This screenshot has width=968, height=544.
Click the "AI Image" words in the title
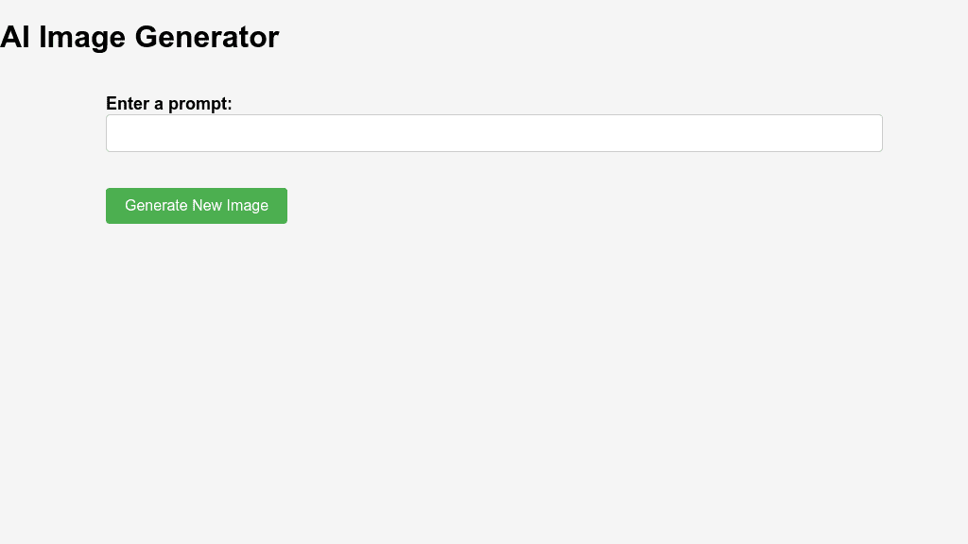coord(64,37)
